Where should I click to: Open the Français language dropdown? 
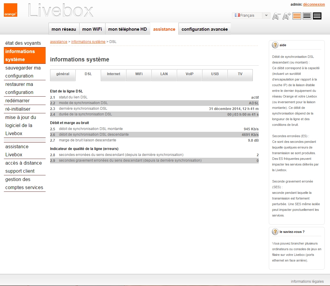tap(251, 16)
